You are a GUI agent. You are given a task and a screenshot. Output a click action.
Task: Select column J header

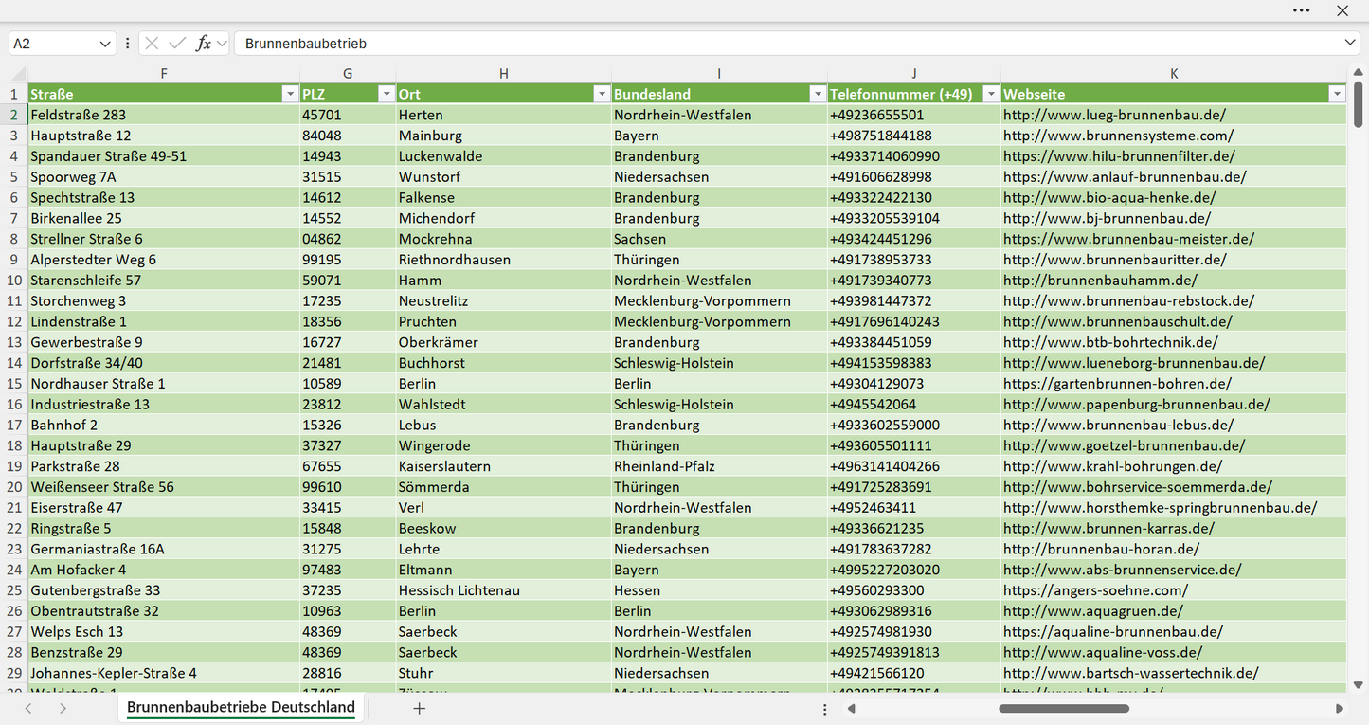pyautogui.click(x=914, y=73)
